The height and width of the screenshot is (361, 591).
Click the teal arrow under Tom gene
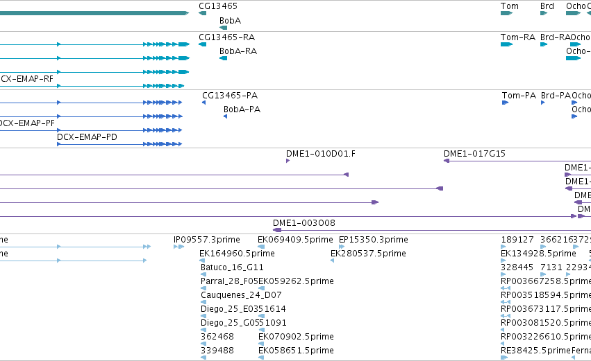click(506, 13)
